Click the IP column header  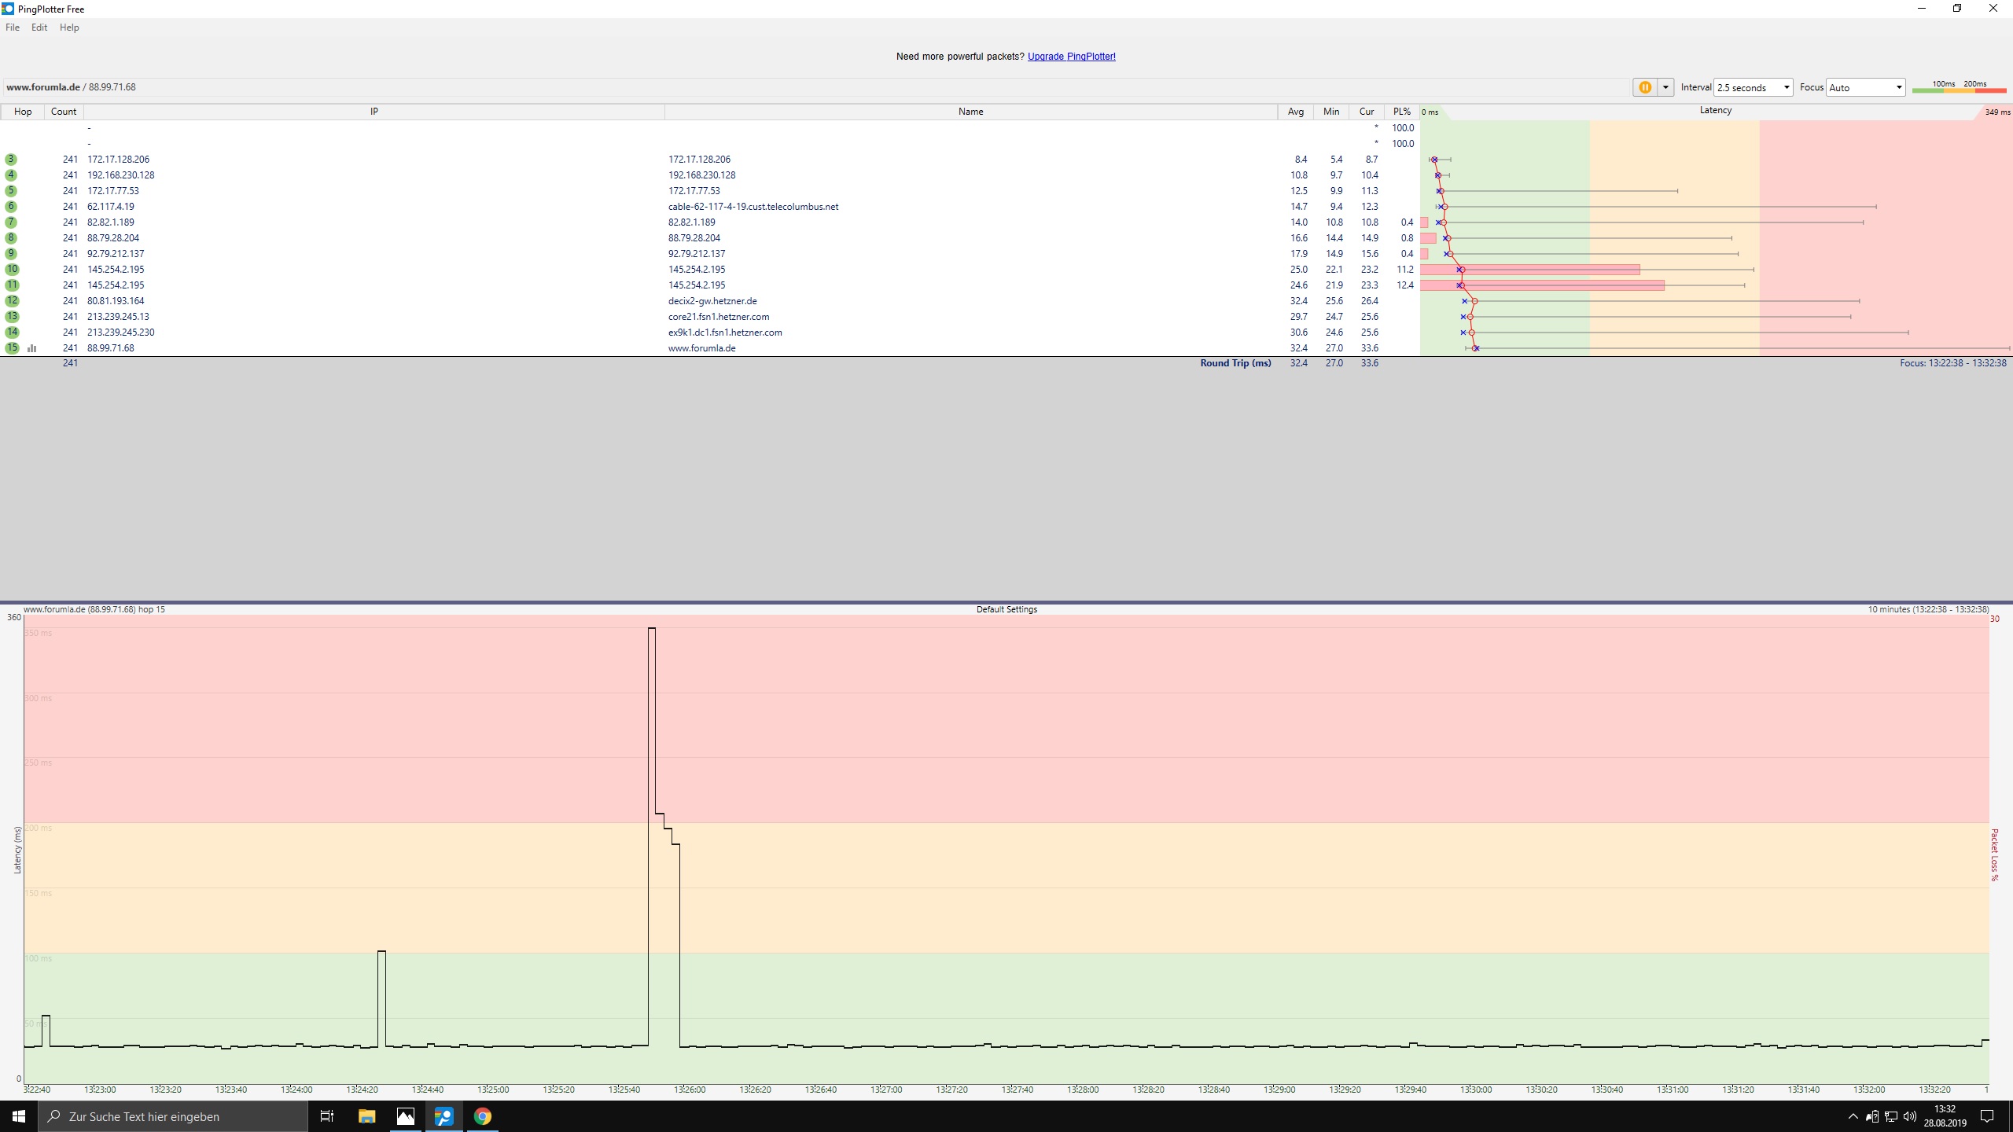[374, 112]
